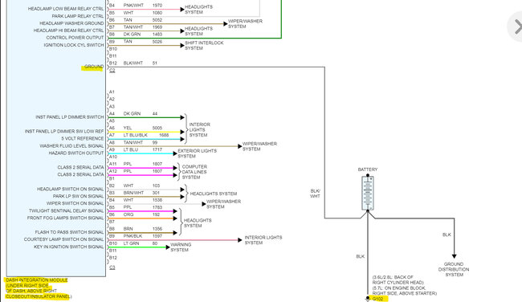Click the DK GRN 1483 wire label
522x302 pixels.
click(x=143, y=35)
